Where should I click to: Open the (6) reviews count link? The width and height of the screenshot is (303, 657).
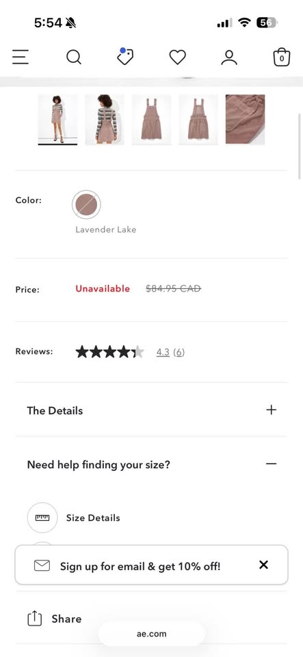click(x=179, y=352)
